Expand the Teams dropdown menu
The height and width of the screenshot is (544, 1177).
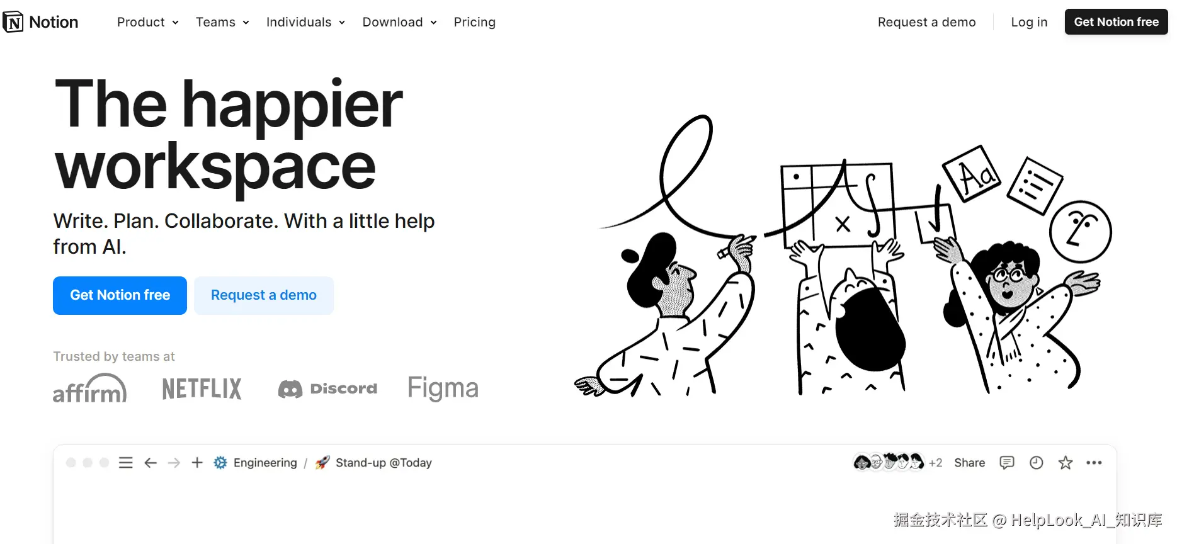(222, 22)
